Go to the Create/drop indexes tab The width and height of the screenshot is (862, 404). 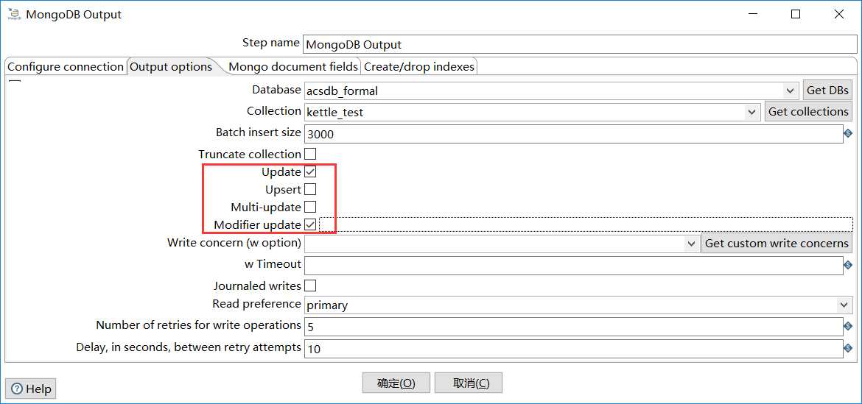pyautogui.click(x=419, y=67)
